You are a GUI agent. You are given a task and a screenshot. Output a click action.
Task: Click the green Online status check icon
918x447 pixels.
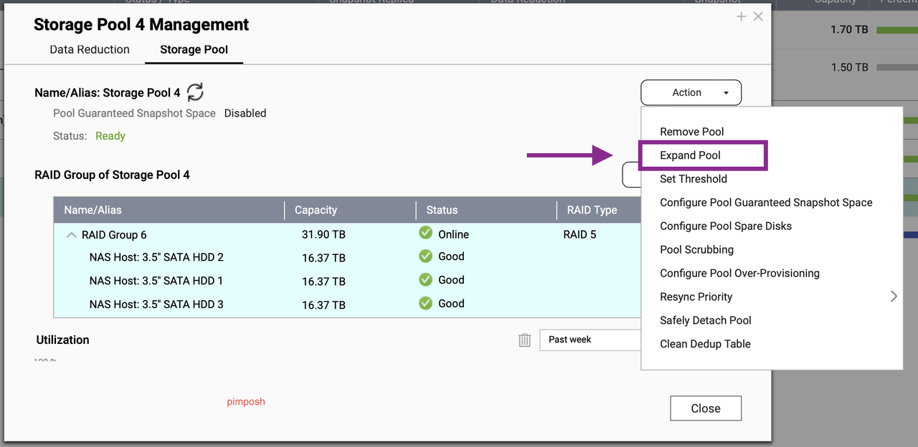coord(426,233)
